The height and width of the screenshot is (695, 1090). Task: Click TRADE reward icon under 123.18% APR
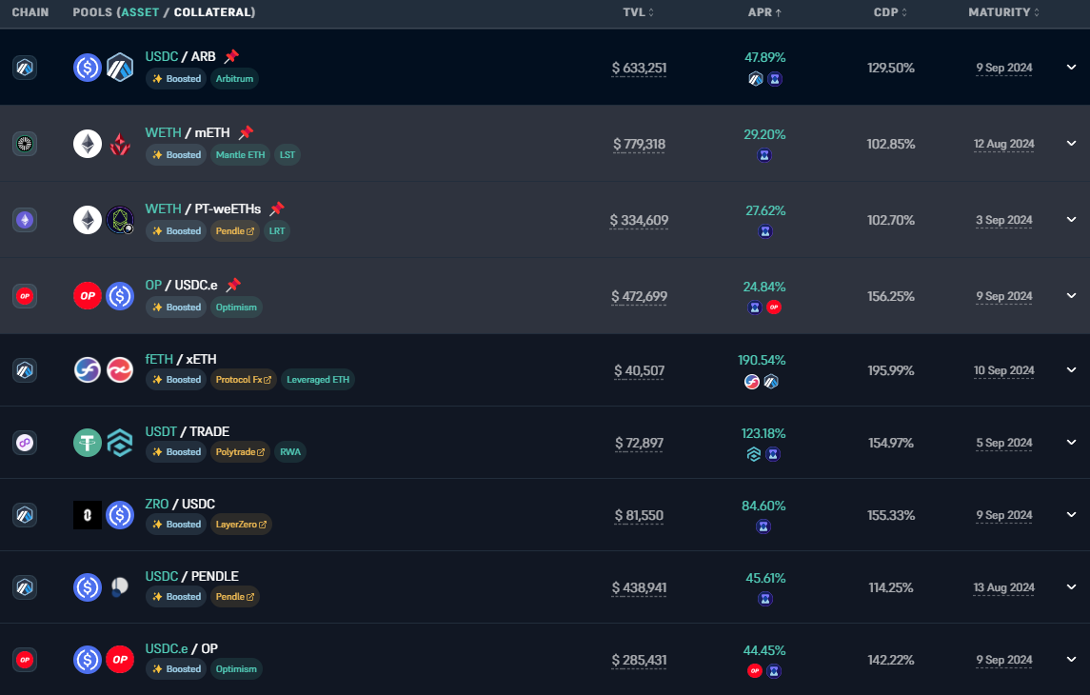pyautogui.click(x=754, y=454)
